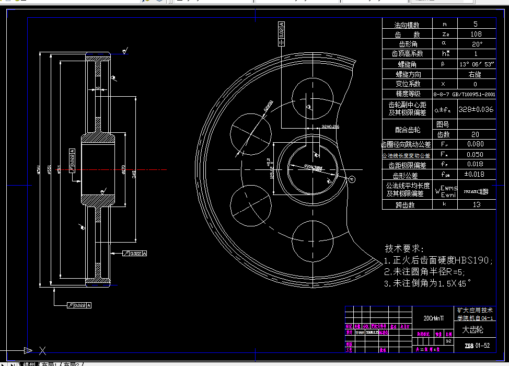Click the last-tab scroll arrow beside 模型
509x366 pixels.
(x=13, y=364)
